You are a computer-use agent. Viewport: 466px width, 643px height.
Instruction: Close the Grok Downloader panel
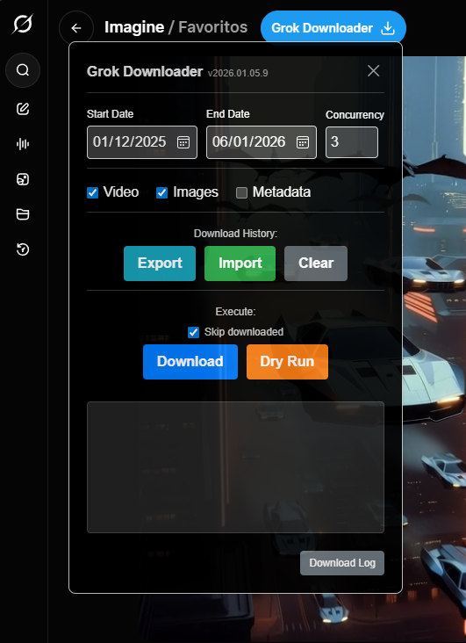tap(373, 71)
